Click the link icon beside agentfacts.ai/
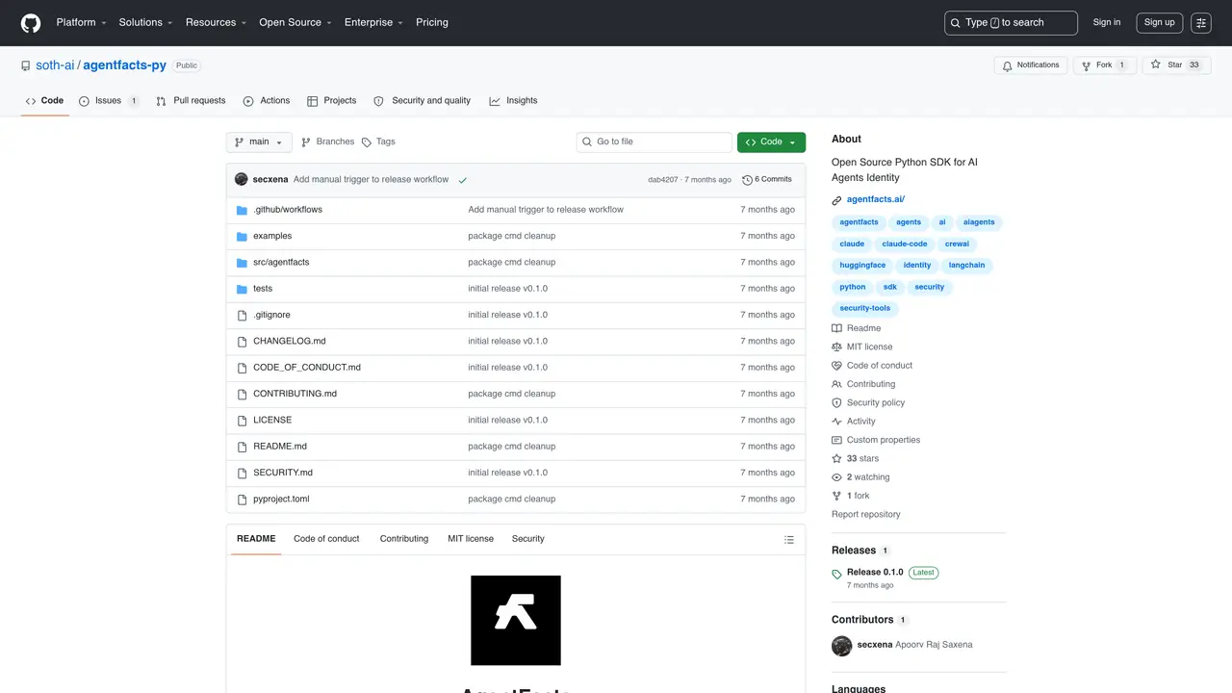1232x693 pixels. [837, 200]
